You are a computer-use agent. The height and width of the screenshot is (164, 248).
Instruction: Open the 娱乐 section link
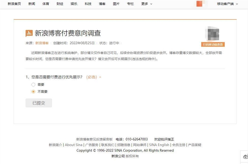click(74, 4)
